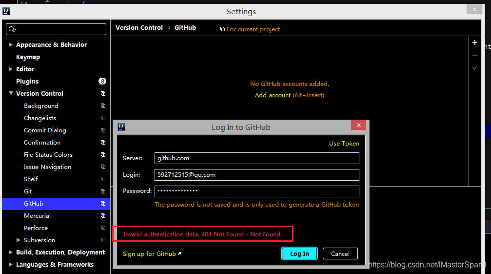Click the project-level icon beside Shelf
The width and height of the screenshot is (491, 274).
(x=103, y=179)
